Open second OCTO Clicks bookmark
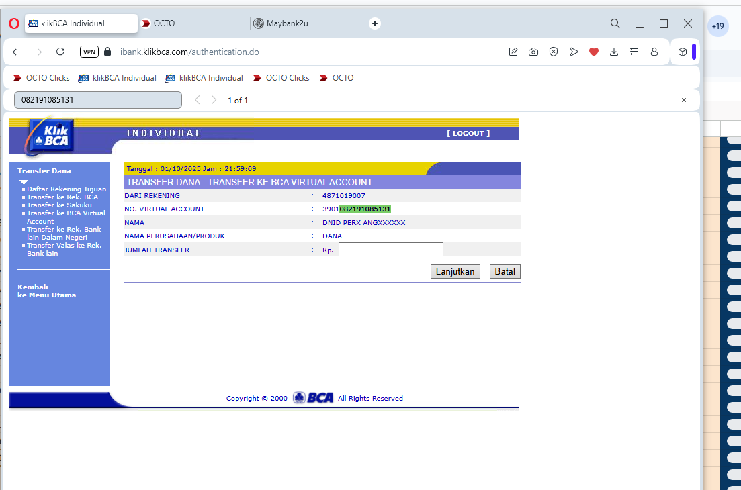 tap(281, 78)
